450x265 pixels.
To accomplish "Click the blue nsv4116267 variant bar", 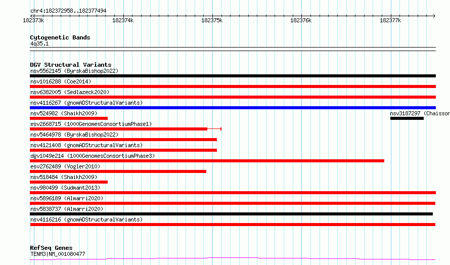I will (x=233, y=108).
